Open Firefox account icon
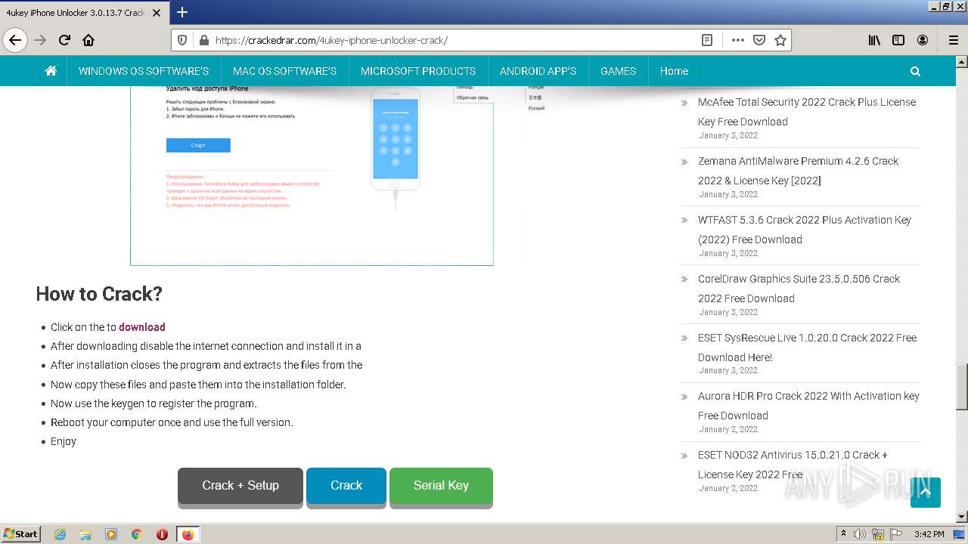This screenshot has width=968, height=544. [923, 40]
